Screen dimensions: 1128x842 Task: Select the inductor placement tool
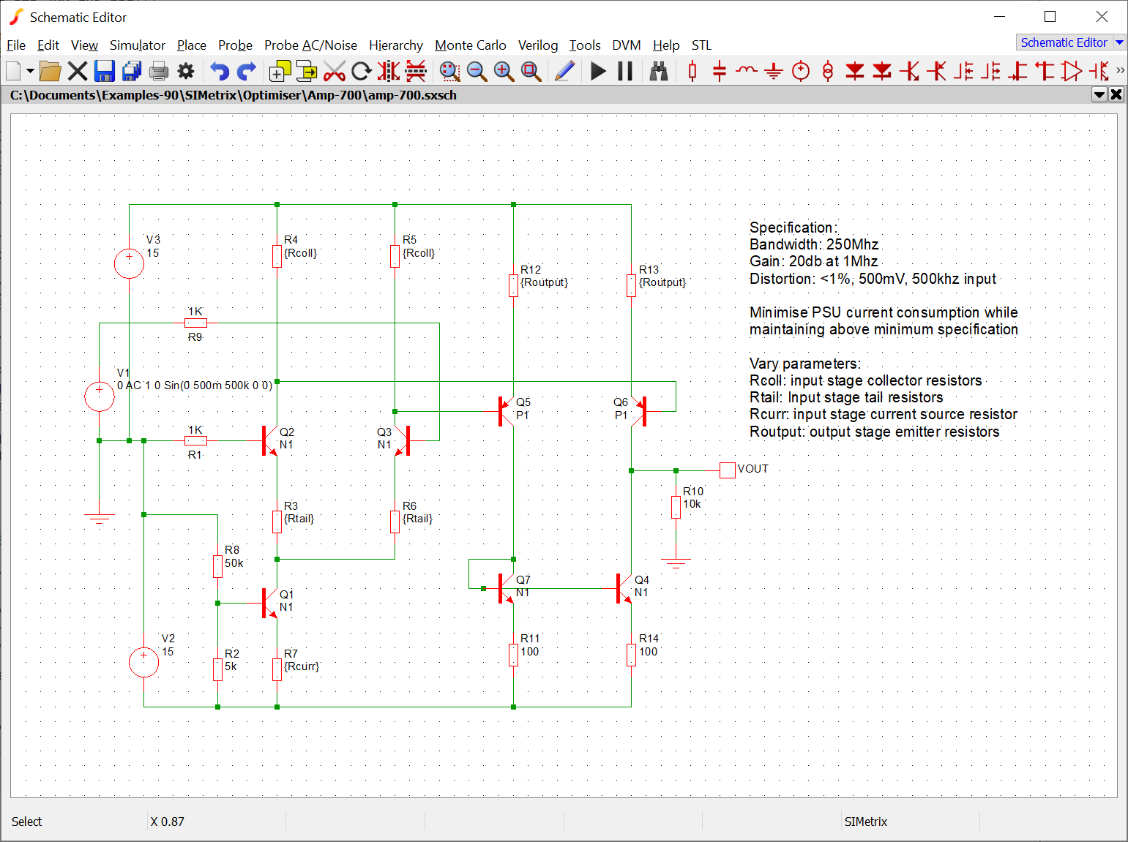click(x=747, y=71)
